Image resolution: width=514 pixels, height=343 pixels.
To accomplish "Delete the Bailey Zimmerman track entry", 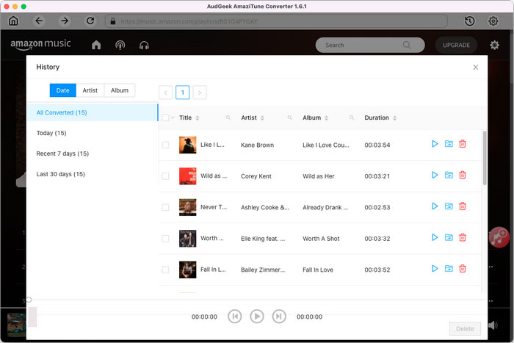I will [463, 269].
